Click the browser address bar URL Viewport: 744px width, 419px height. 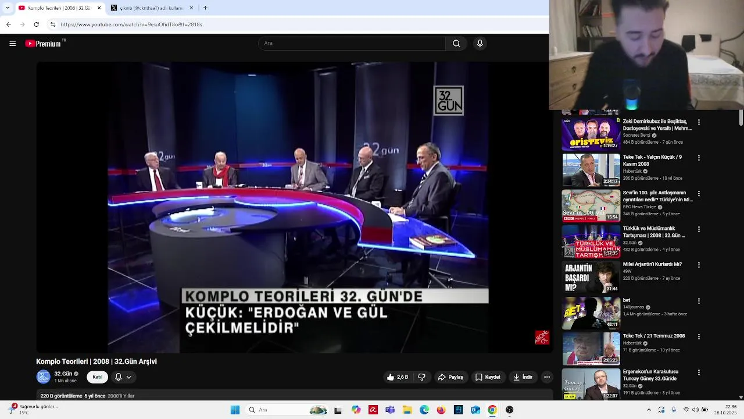(131, 24)
